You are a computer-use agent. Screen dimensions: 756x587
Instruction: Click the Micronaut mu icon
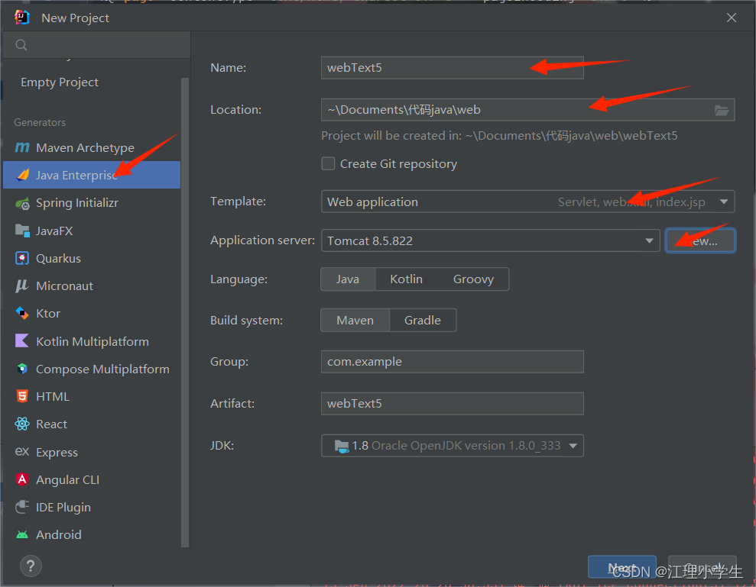click(22, 286)
